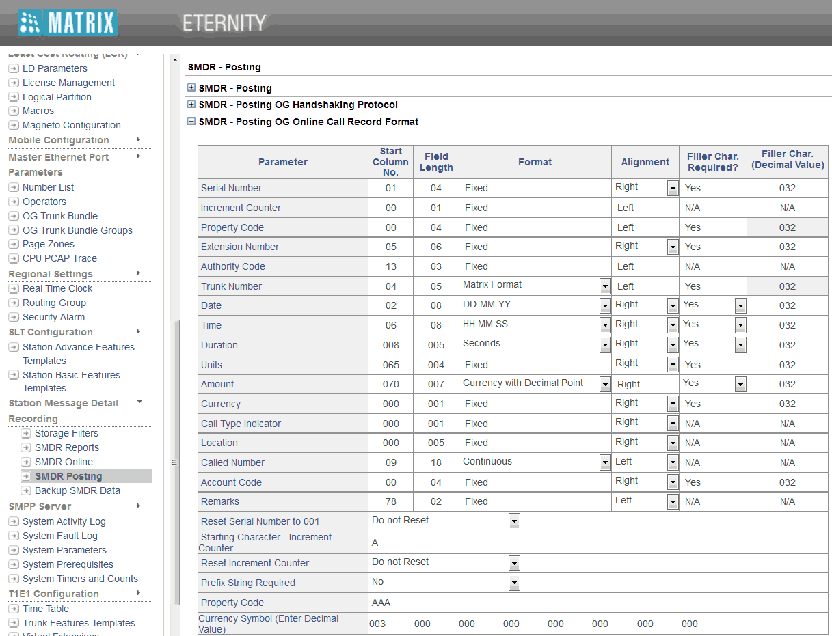Open System Prerequisites link
The height and width of the screenshot is (636, 832).
(x=68, y=564)
